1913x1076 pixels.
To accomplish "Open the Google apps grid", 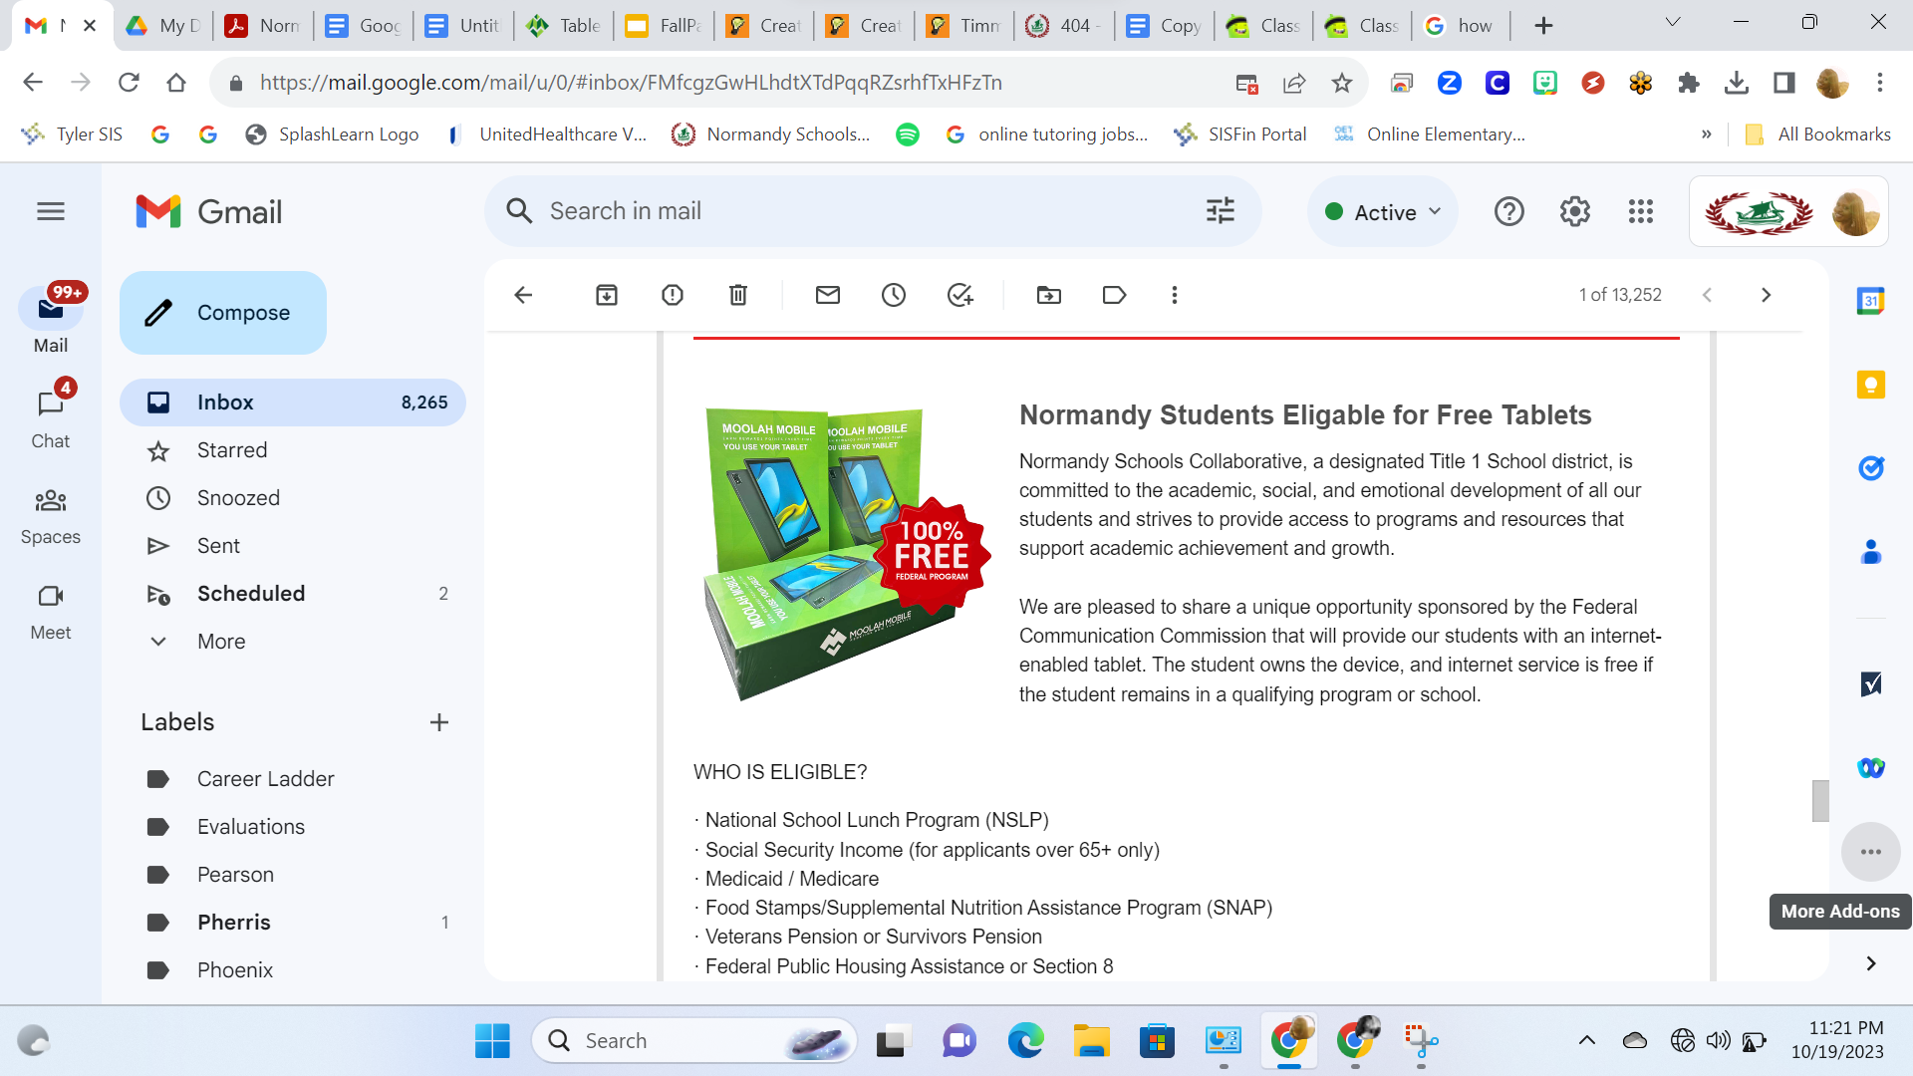I will pyautogui.click(x=1641, y=211).
